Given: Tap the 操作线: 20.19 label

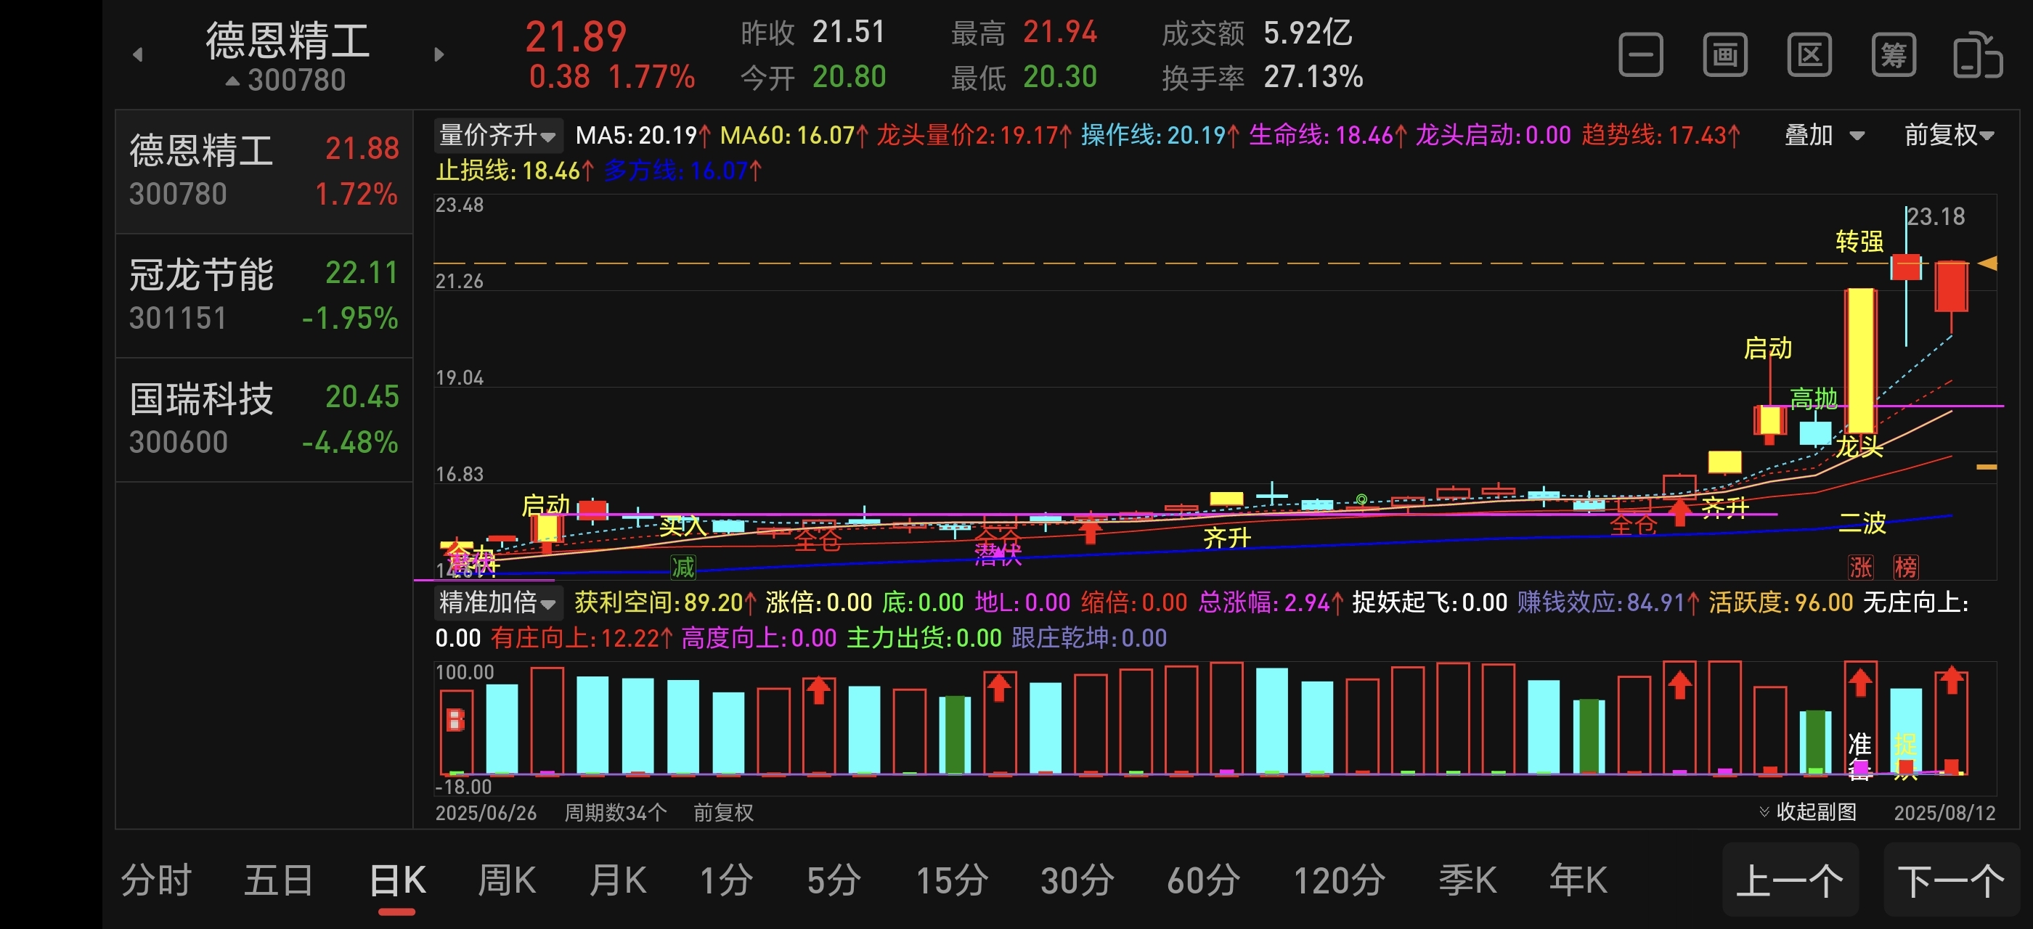Looking at the screenshot, I should coord(1160,135).
